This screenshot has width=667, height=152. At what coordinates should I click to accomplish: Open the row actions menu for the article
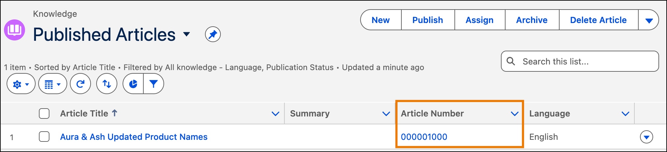(646, 137)
